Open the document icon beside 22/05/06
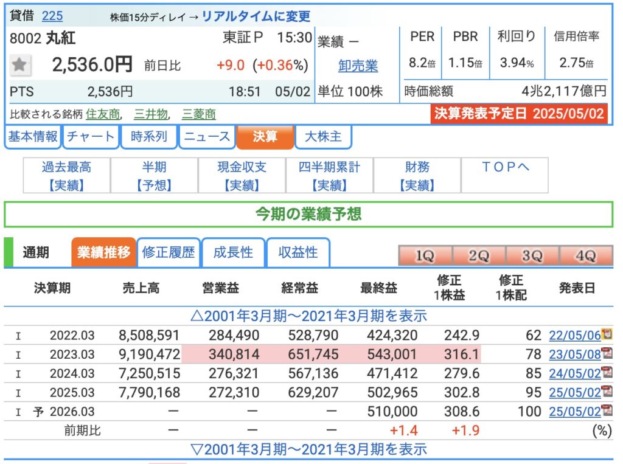Screen dimensions: 623x464 pyautogui.click(x=607, y=334)
